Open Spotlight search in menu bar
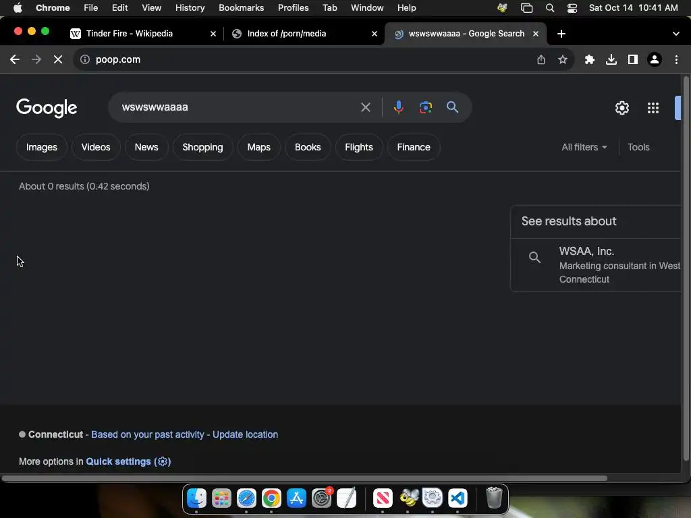Image resolution: width=691 pixels, height=518 pixels. coord(550,8)
